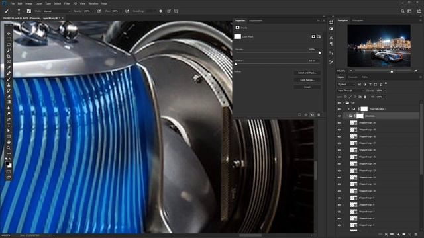Select the Healing Brush tool
The image size is (424, 238).
coord(9,73)
